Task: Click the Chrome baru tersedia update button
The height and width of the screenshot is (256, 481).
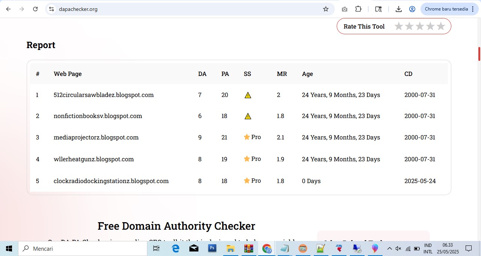Action: pyautogui.click(x=446, y=9)
